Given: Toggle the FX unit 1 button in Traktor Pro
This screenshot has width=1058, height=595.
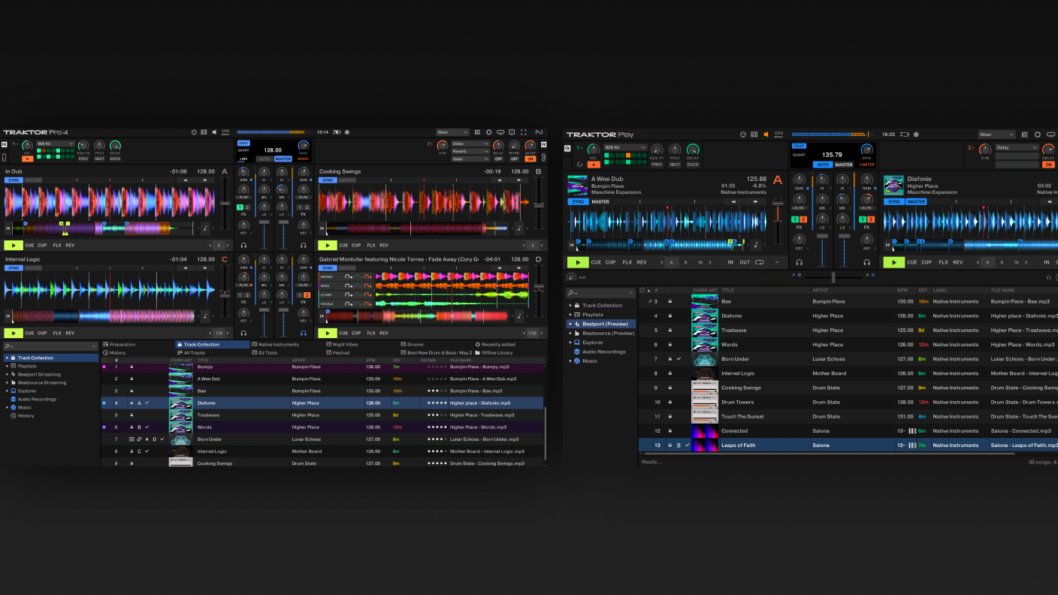Looking at the screenshot, I should pyautogui.click(x=5, y=143).
